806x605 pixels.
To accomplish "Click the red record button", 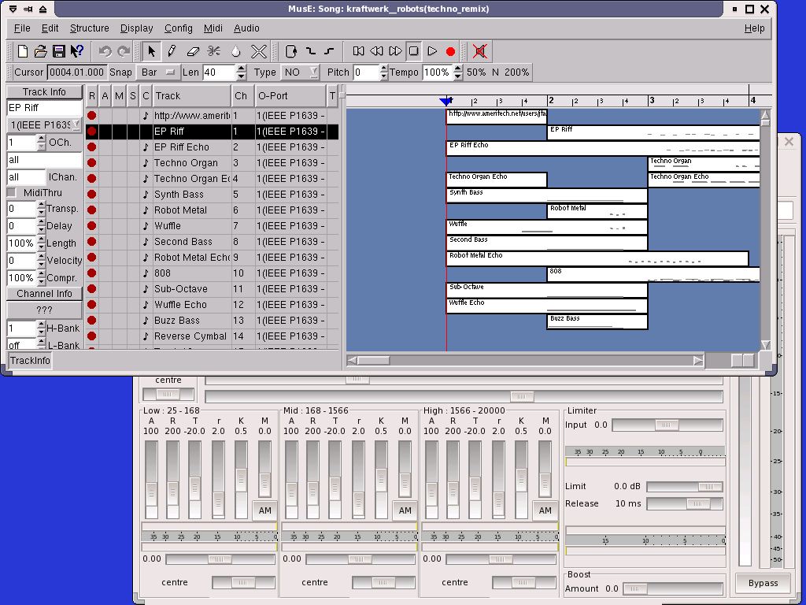I will (x=450, y=51).
